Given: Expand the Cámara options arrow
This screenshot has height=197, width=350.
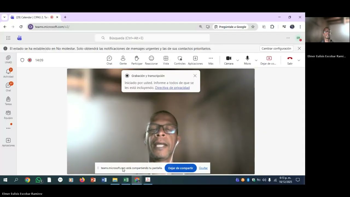Looking at the screenshot, I should point(238,60).
